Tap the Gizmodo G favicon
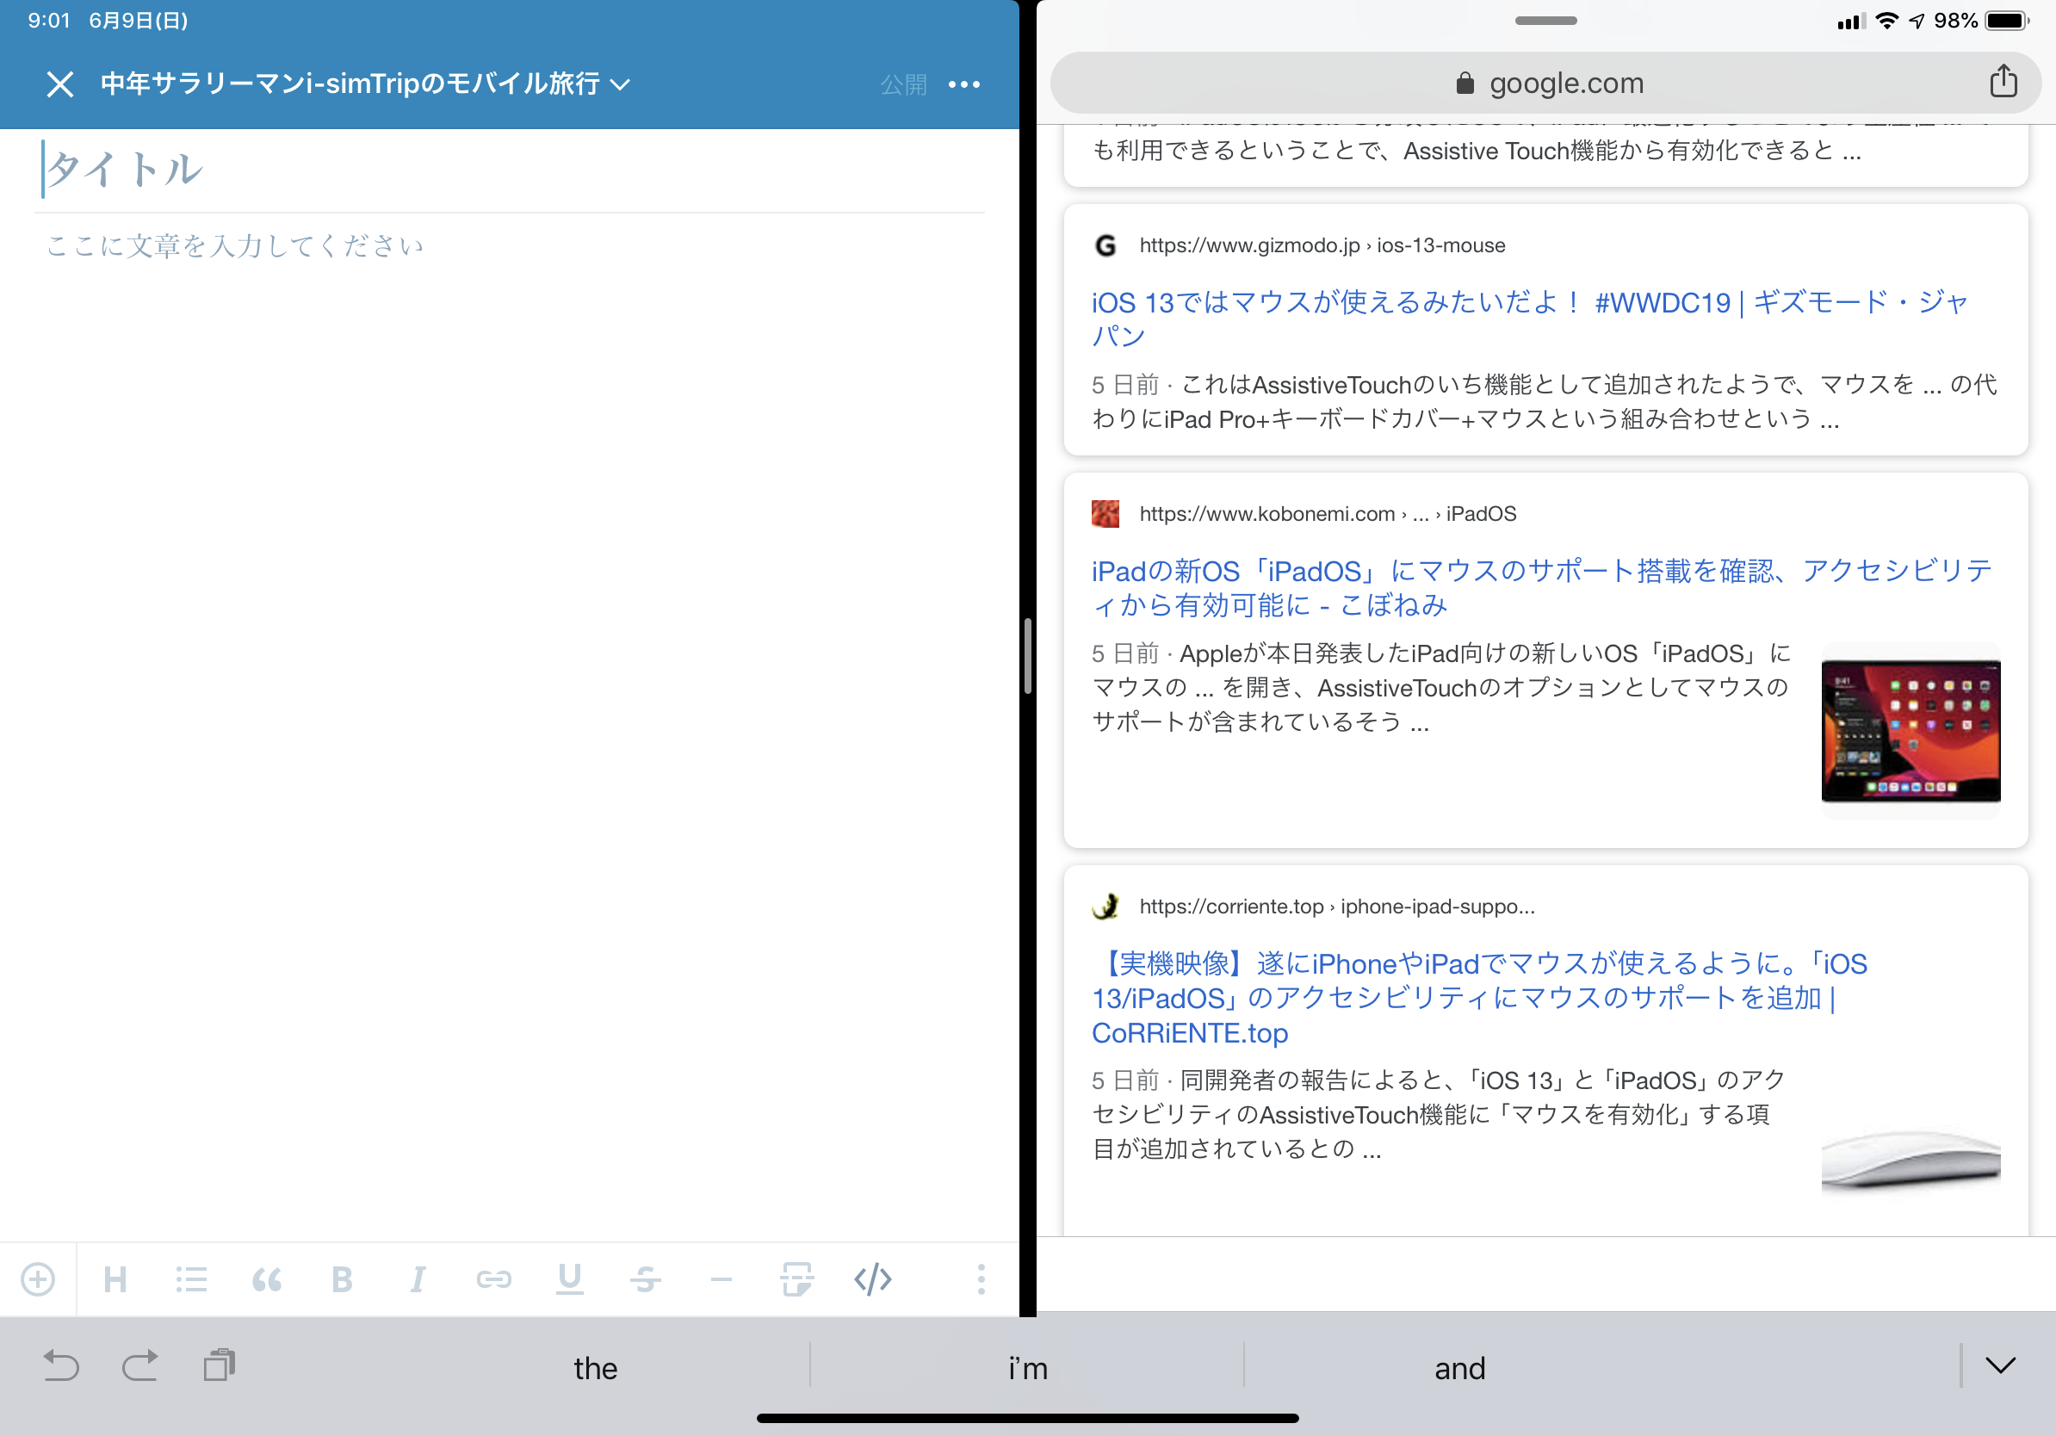Screen dimensions: 2056x1436 tap(1105, 245)
